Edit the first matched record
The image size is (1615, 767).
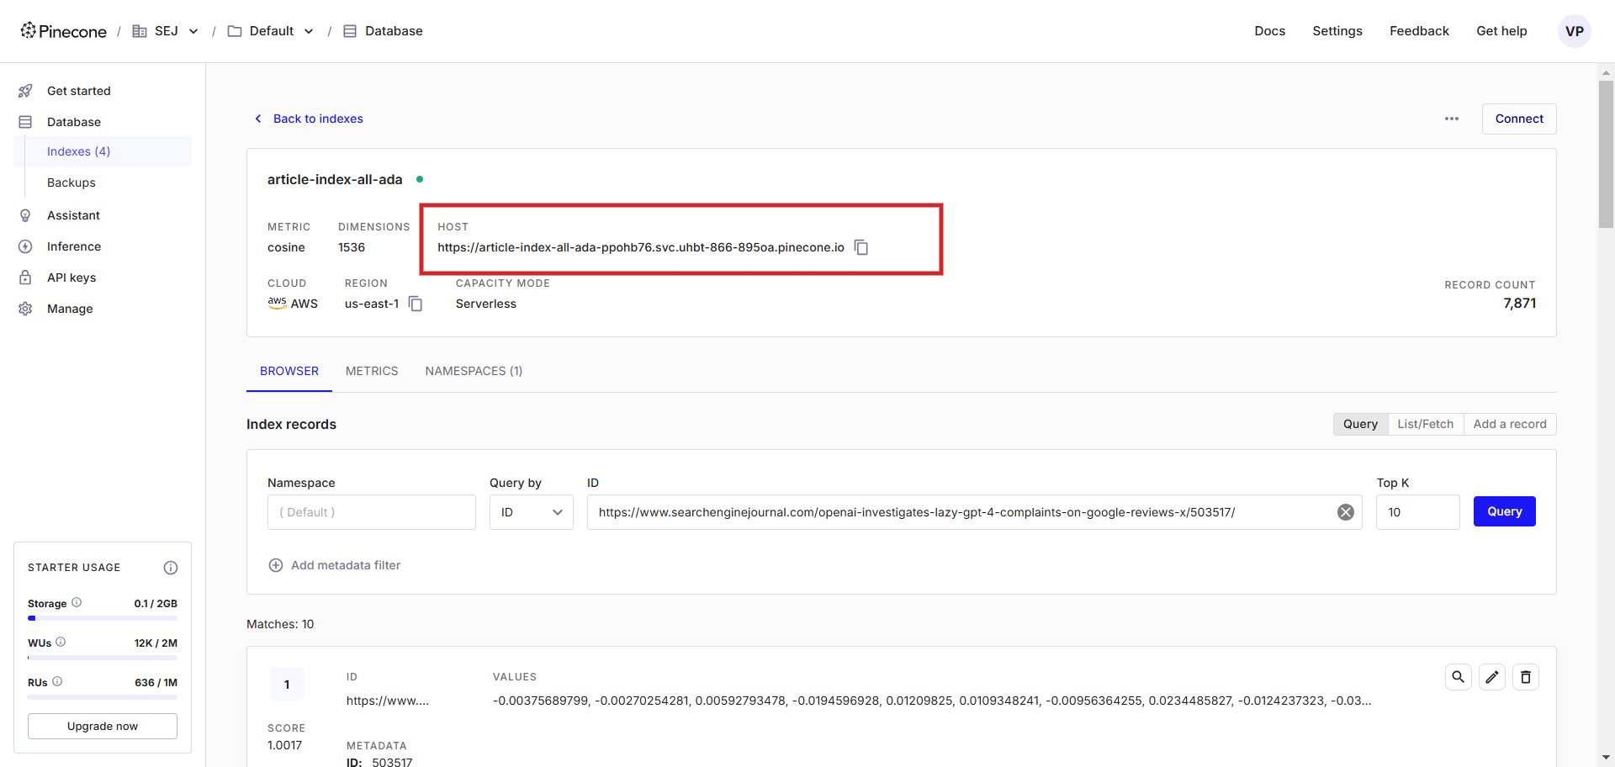click(x=1492, y=677)
